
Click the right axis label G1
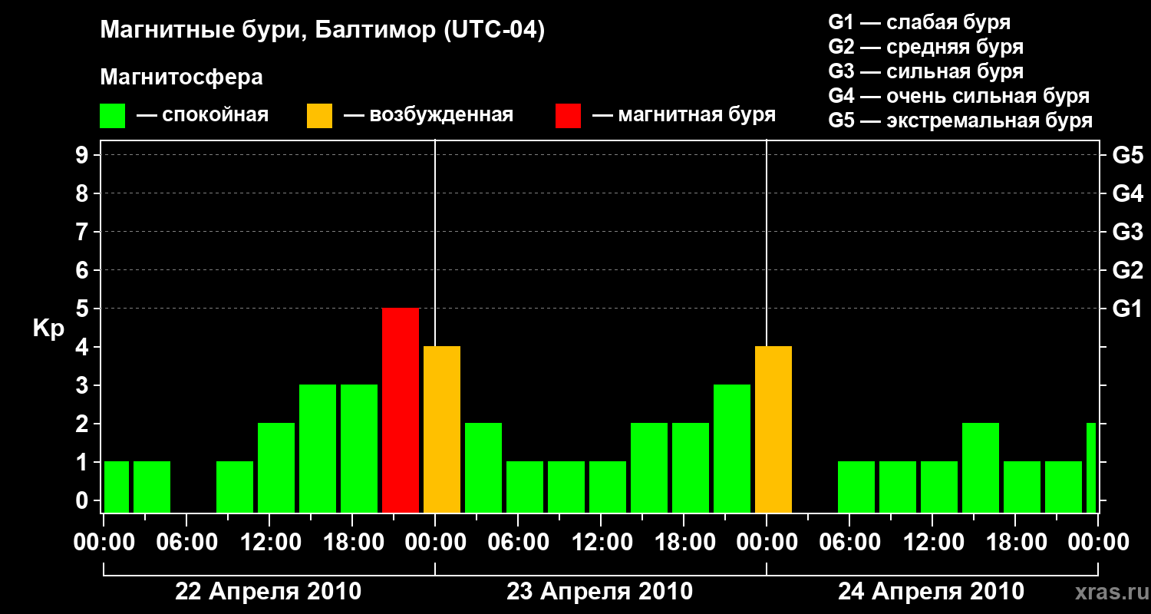(x=1127, y=309)
